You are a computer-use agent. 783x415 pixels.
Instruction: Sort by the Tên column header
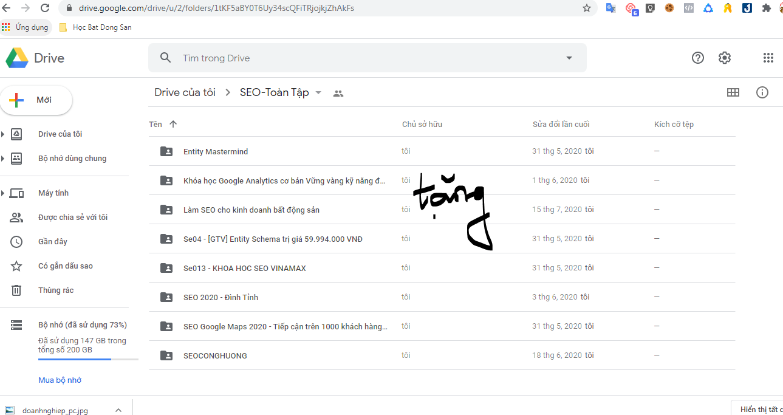point(156,124)
